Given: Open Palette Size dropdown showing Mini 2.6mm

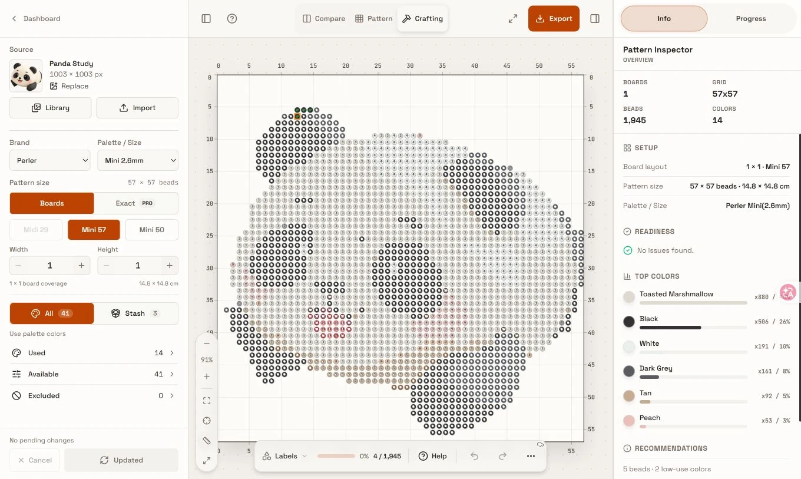Looking at the screenshot, I should point(138,160).
